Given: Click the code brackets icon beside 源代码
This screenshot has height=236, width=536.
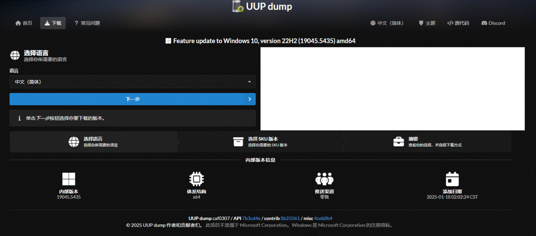Looking at the screenshot, I should [x=450, y=23].
